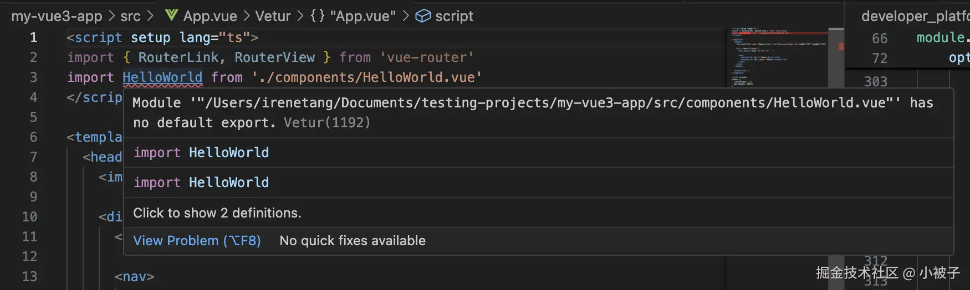Click the Vue logo icon in breadcrumb
Screen dimensions: 970x290
point(171,15)
